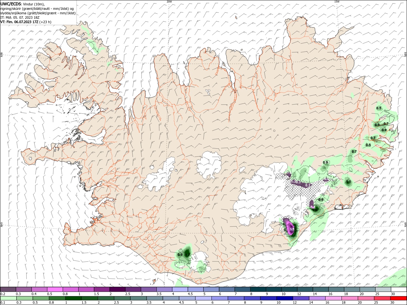Click the 'UWC/ECDS' title text
Viewport: 407px width, 305px height.
pos(11,4)
